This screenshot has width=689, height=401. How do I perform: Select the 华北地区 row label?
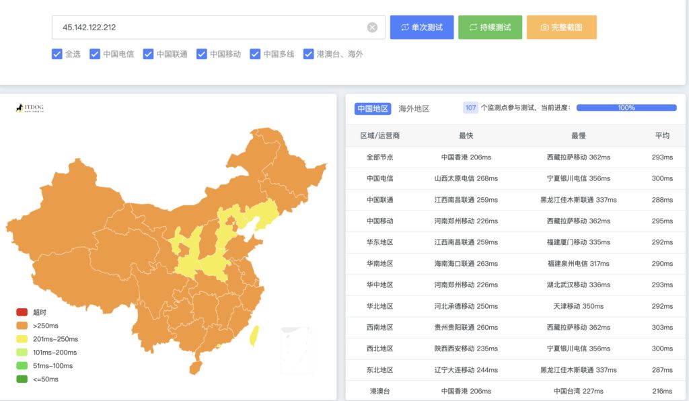click(x=379, y=306)
